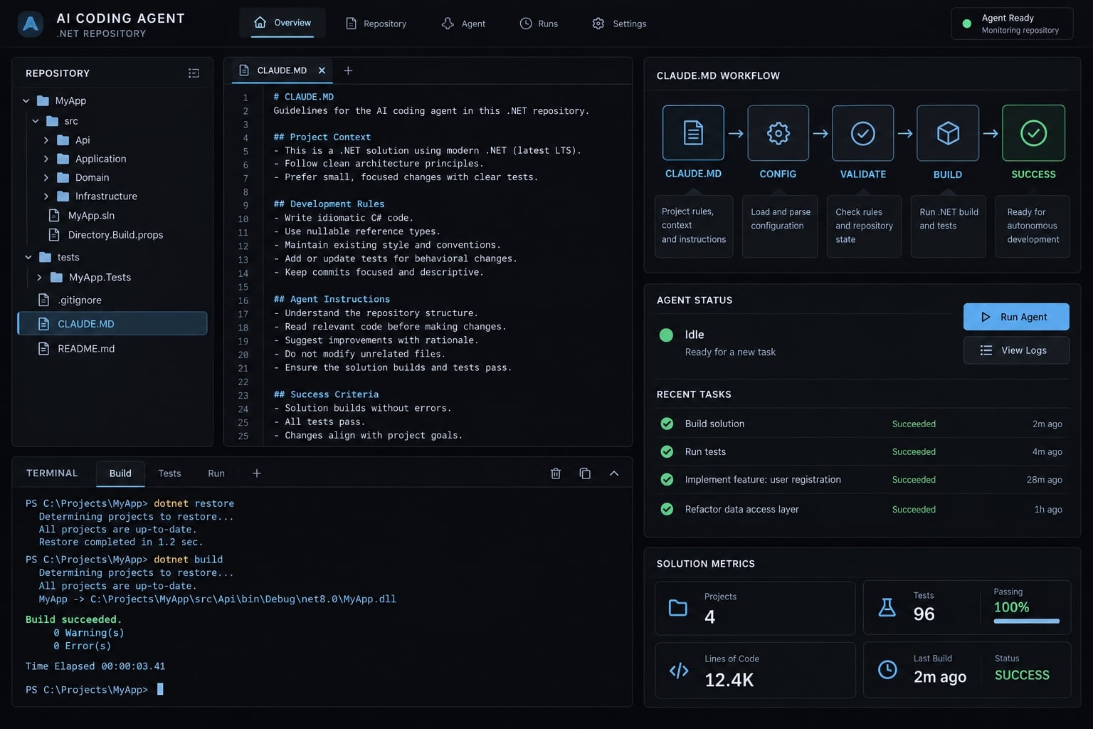
Task: Open the Runs nav tab
Action: 539,23
